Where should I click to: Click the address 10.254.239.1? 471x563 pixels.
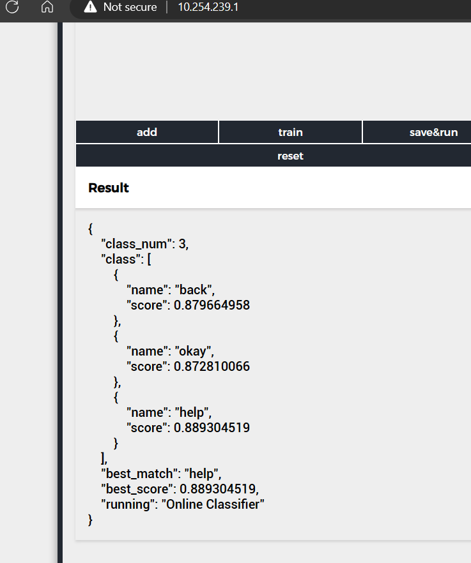tap(208, 7)
